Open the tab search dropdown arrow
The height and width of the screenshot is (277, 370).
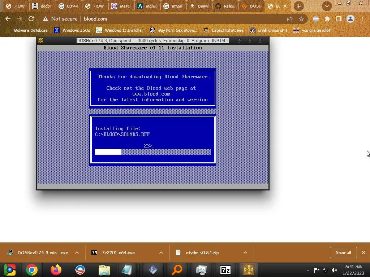pyautogui.click(x=327, y=6)
